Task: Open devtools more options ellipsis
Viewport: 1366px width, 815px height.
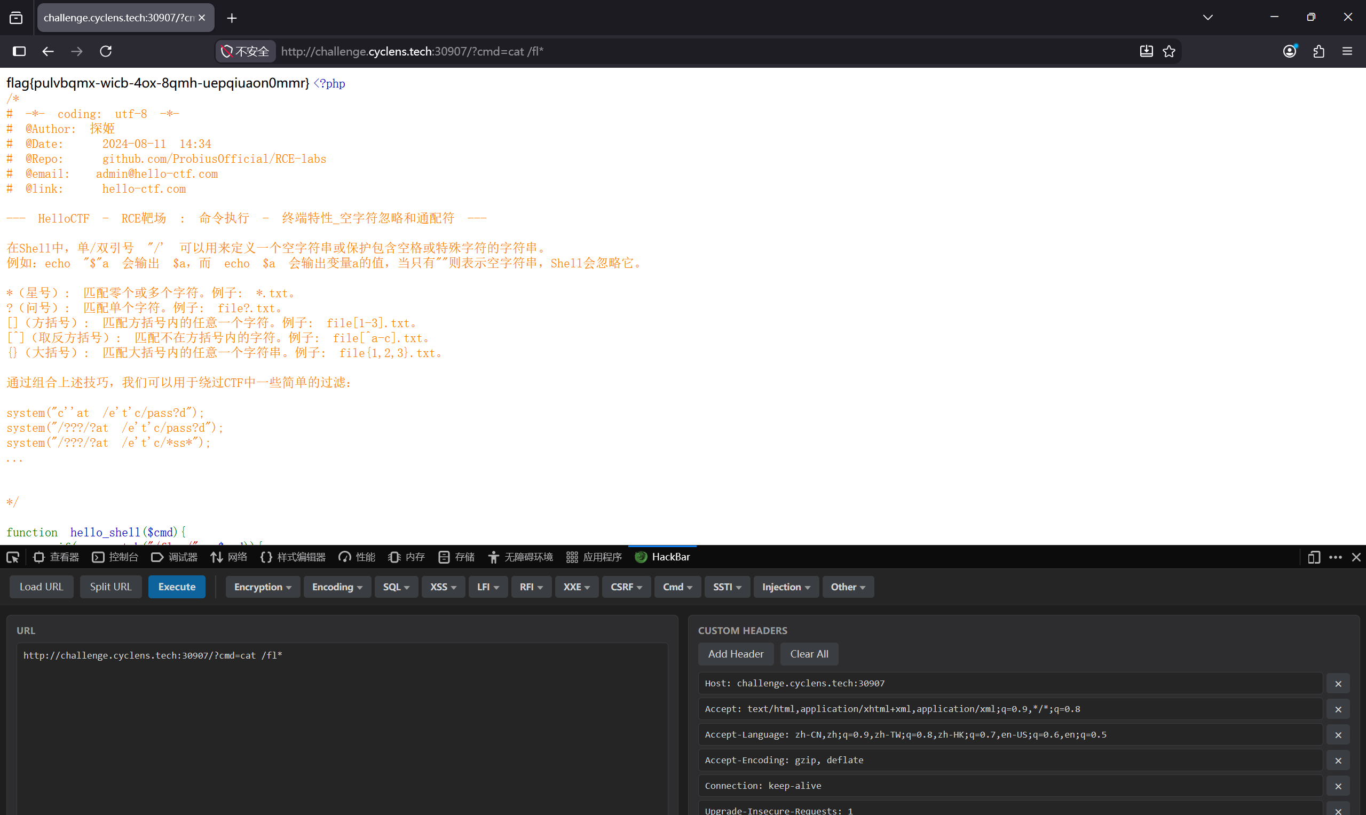Action: (x=1336, y=557)
